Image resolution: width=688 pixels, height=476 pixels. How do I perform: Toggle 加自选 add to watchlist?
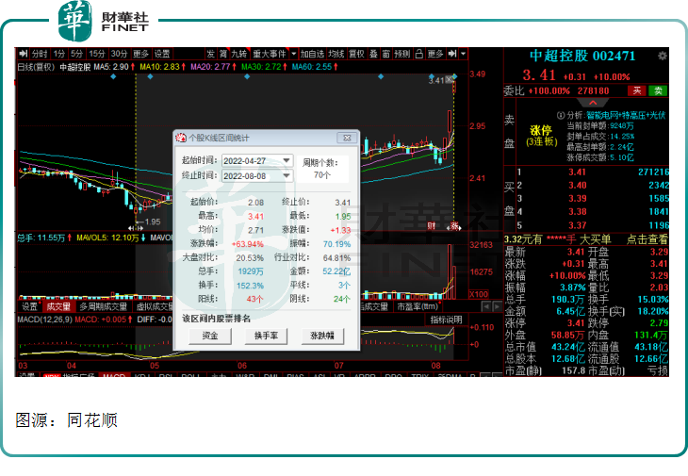click(312, 54)
